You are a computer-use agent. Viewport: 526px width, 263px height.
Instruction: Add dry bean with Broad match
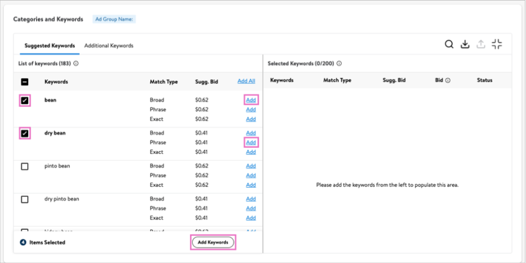[x=251, y=133]
